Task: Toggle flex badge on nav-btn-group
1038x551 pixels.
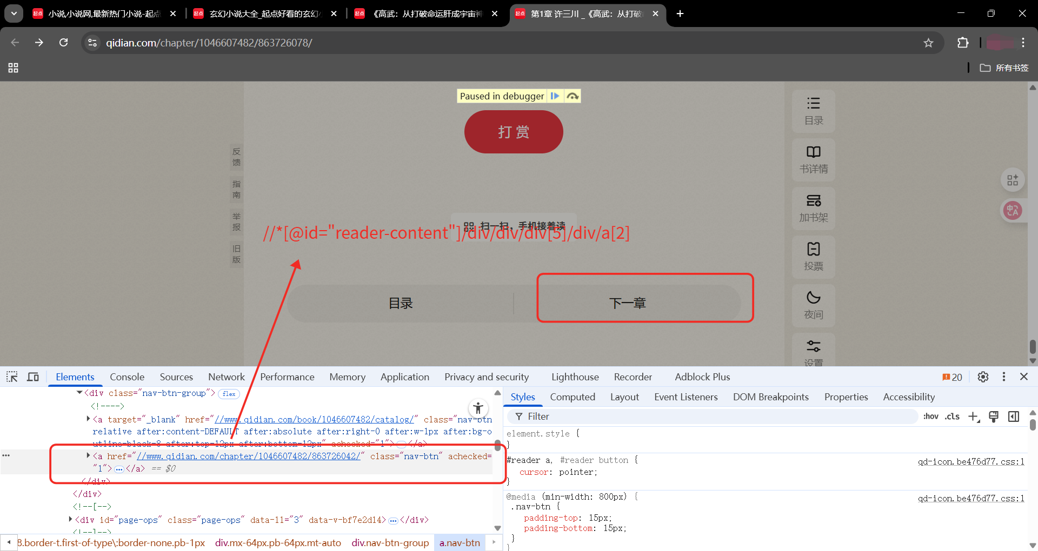Action: [x=229, y=394]
